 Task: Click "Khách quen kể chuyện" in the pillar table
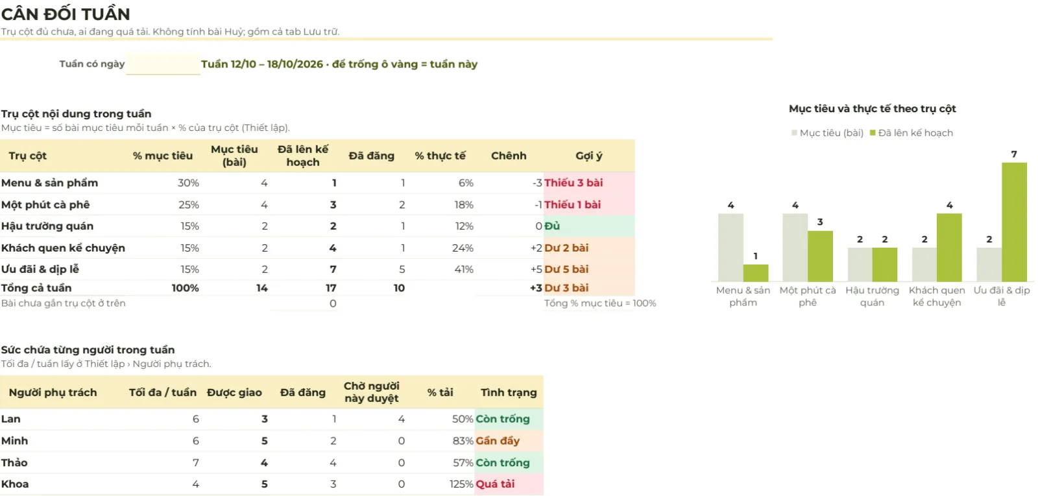63,248
